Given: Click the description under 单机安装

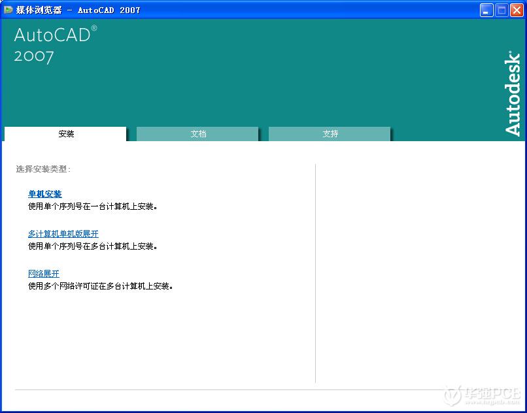Looking at the screenshot, I should [x=92, y=206].
